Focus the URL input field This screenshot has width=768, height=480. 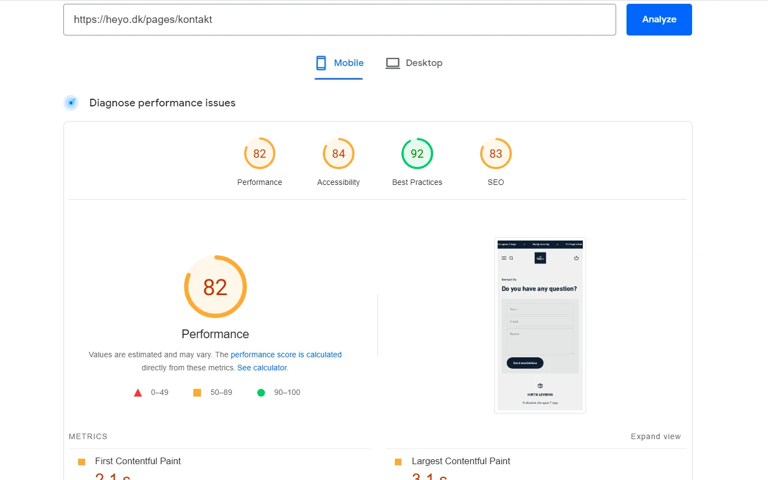coord(340,20)
